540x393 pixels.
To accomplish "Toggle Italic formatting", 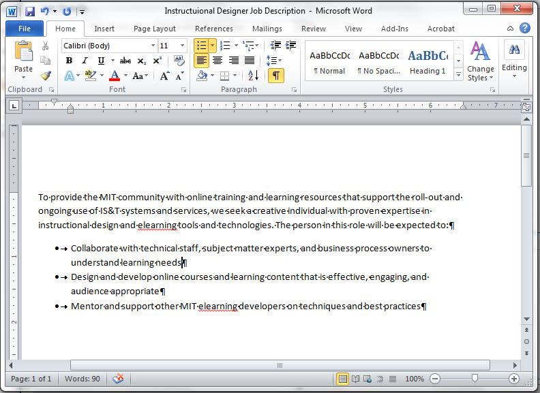I will click(85, 61).
